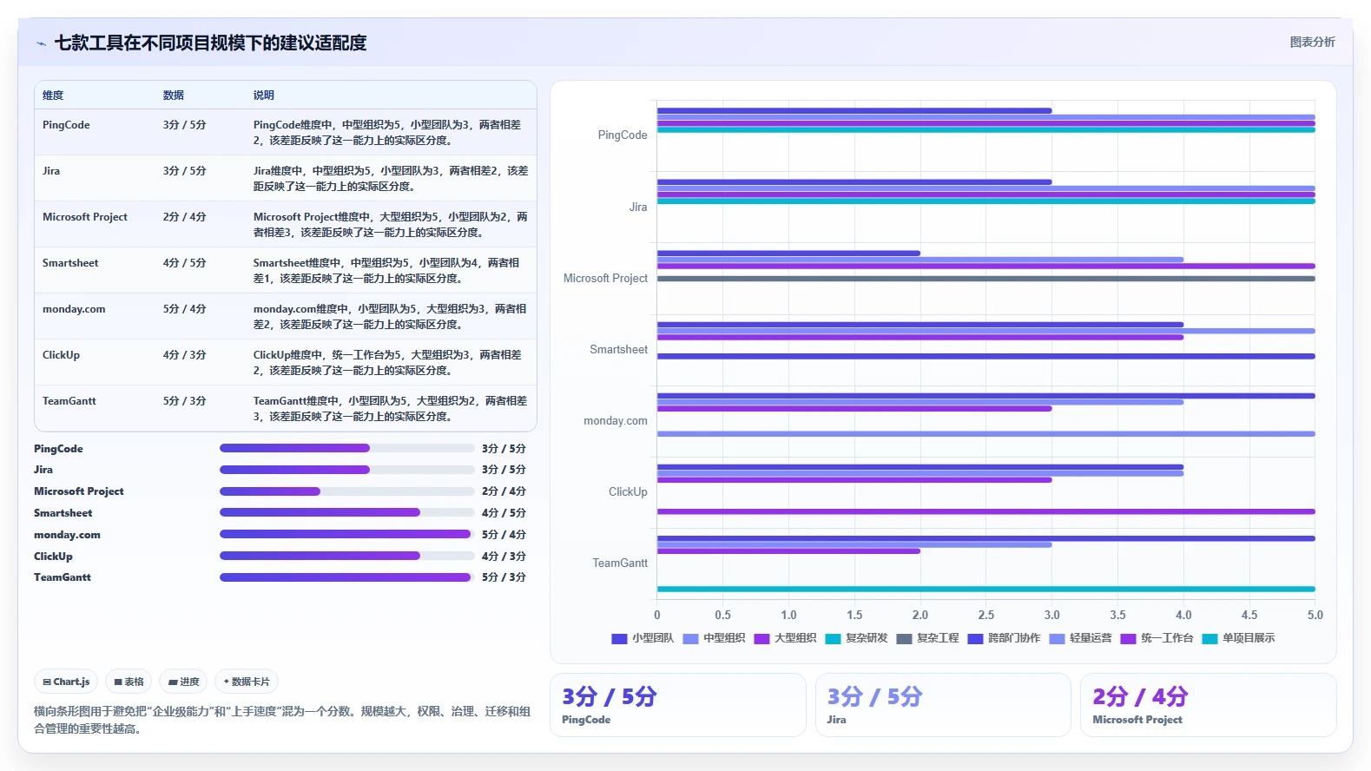Open the PingCode 3分 / 5分 summary card
Screen dimensions: 1371x771
678,705
